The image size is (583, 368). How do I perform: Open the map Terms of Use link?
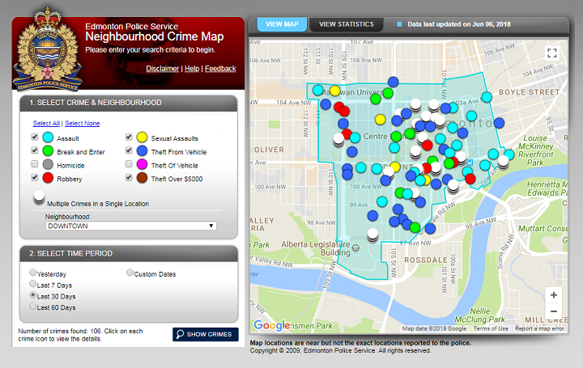click(491, 328)
